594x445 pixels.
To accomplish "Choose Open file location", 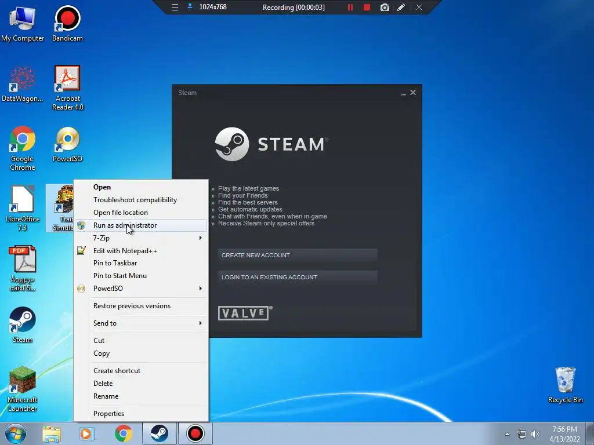I will [x=141, y=213].
